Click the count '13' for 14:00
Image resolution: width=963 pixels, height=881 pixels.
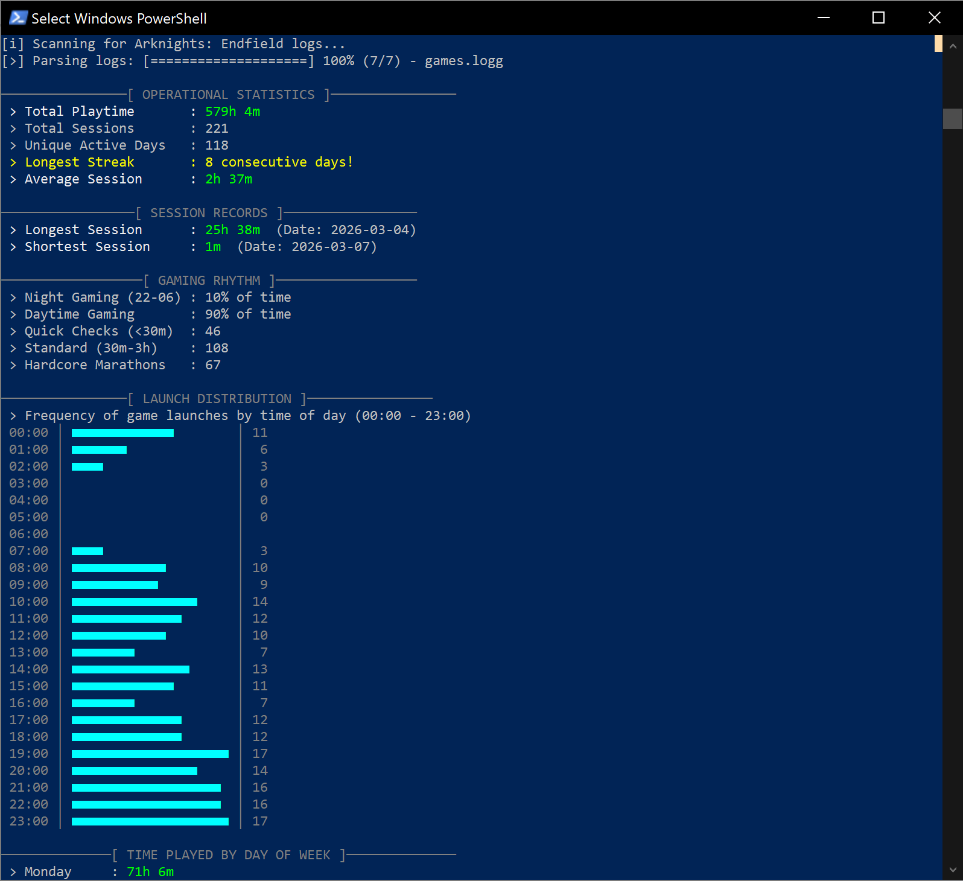click(x=260, y=669)
